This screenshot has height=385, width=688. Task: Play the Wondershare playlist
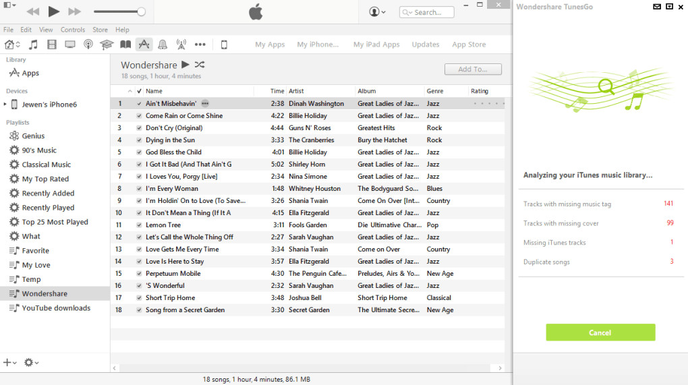click(185, 65)
